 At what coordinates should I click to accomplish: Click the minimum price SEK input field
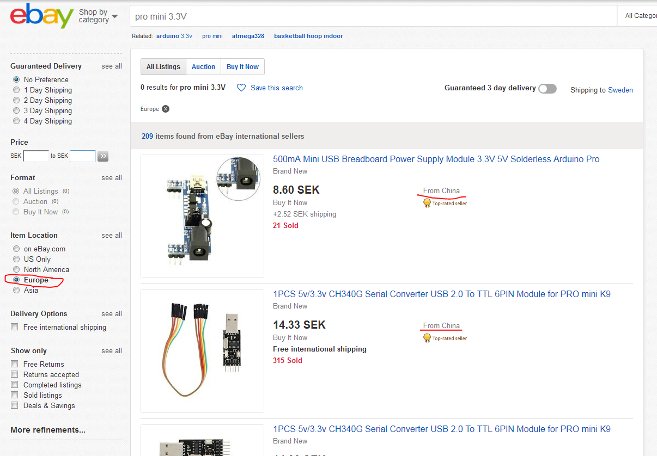point(36,156)
